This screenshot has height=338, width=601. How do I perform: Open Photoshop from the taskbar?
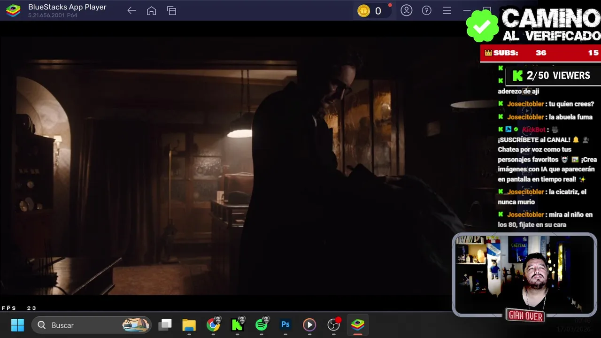click(285, 324)
